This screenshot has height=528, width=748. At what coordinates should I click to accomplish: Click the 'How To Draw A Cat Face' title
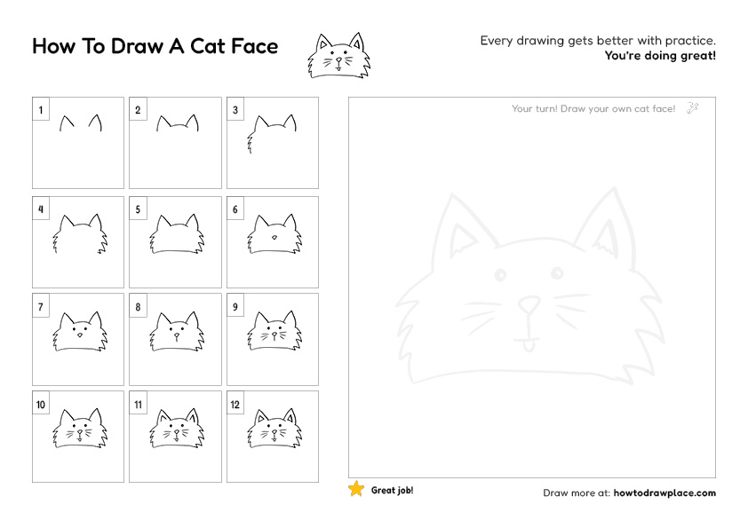point(155,46)
